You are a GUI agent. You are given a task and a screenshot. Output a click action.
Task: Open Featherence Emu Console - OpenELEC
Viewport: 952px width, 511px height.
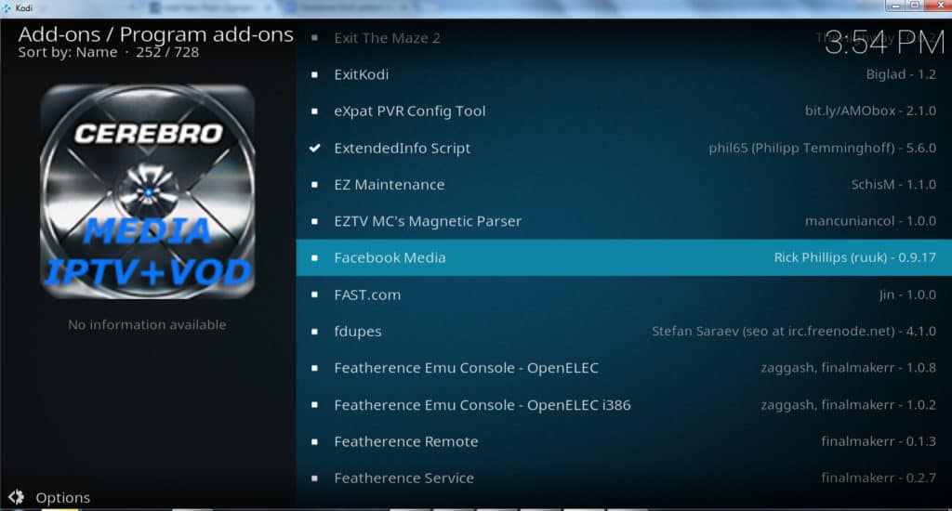coord(624,368)
